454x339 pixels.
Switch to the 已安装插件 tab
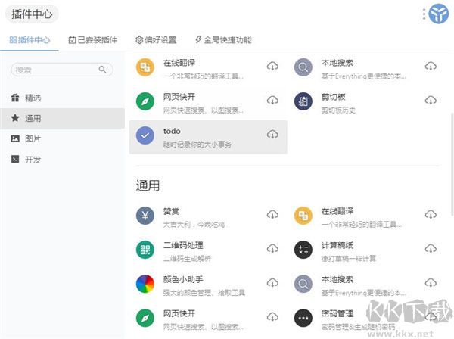pos(92,40)
